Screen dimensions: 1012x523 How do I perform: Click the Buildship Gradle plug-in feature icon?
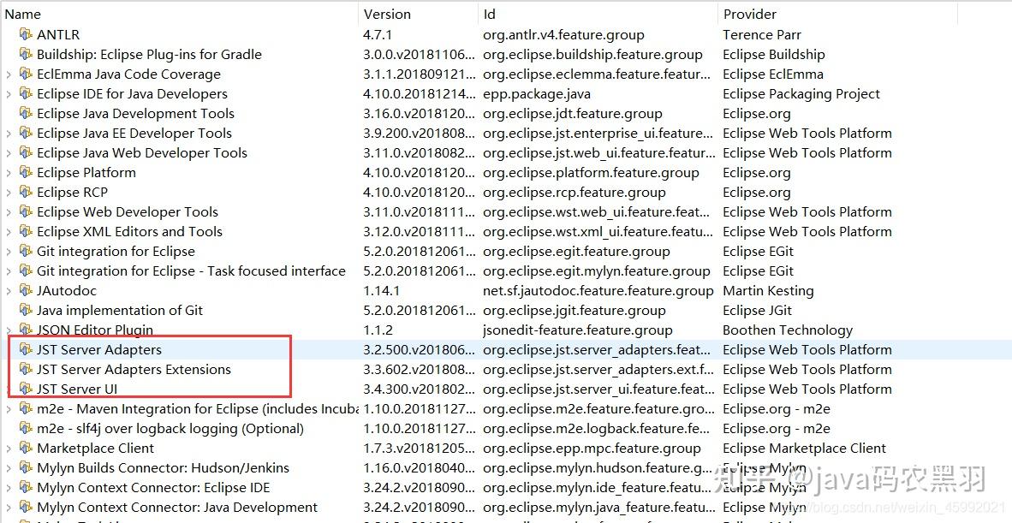click(x=26, y=54)
